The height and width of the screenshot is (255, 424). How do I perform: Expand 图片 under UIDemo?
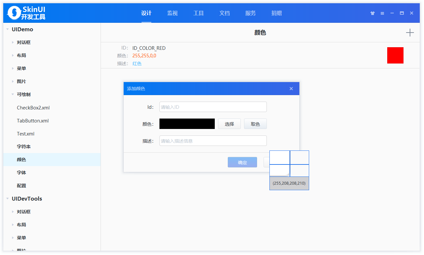13,81
